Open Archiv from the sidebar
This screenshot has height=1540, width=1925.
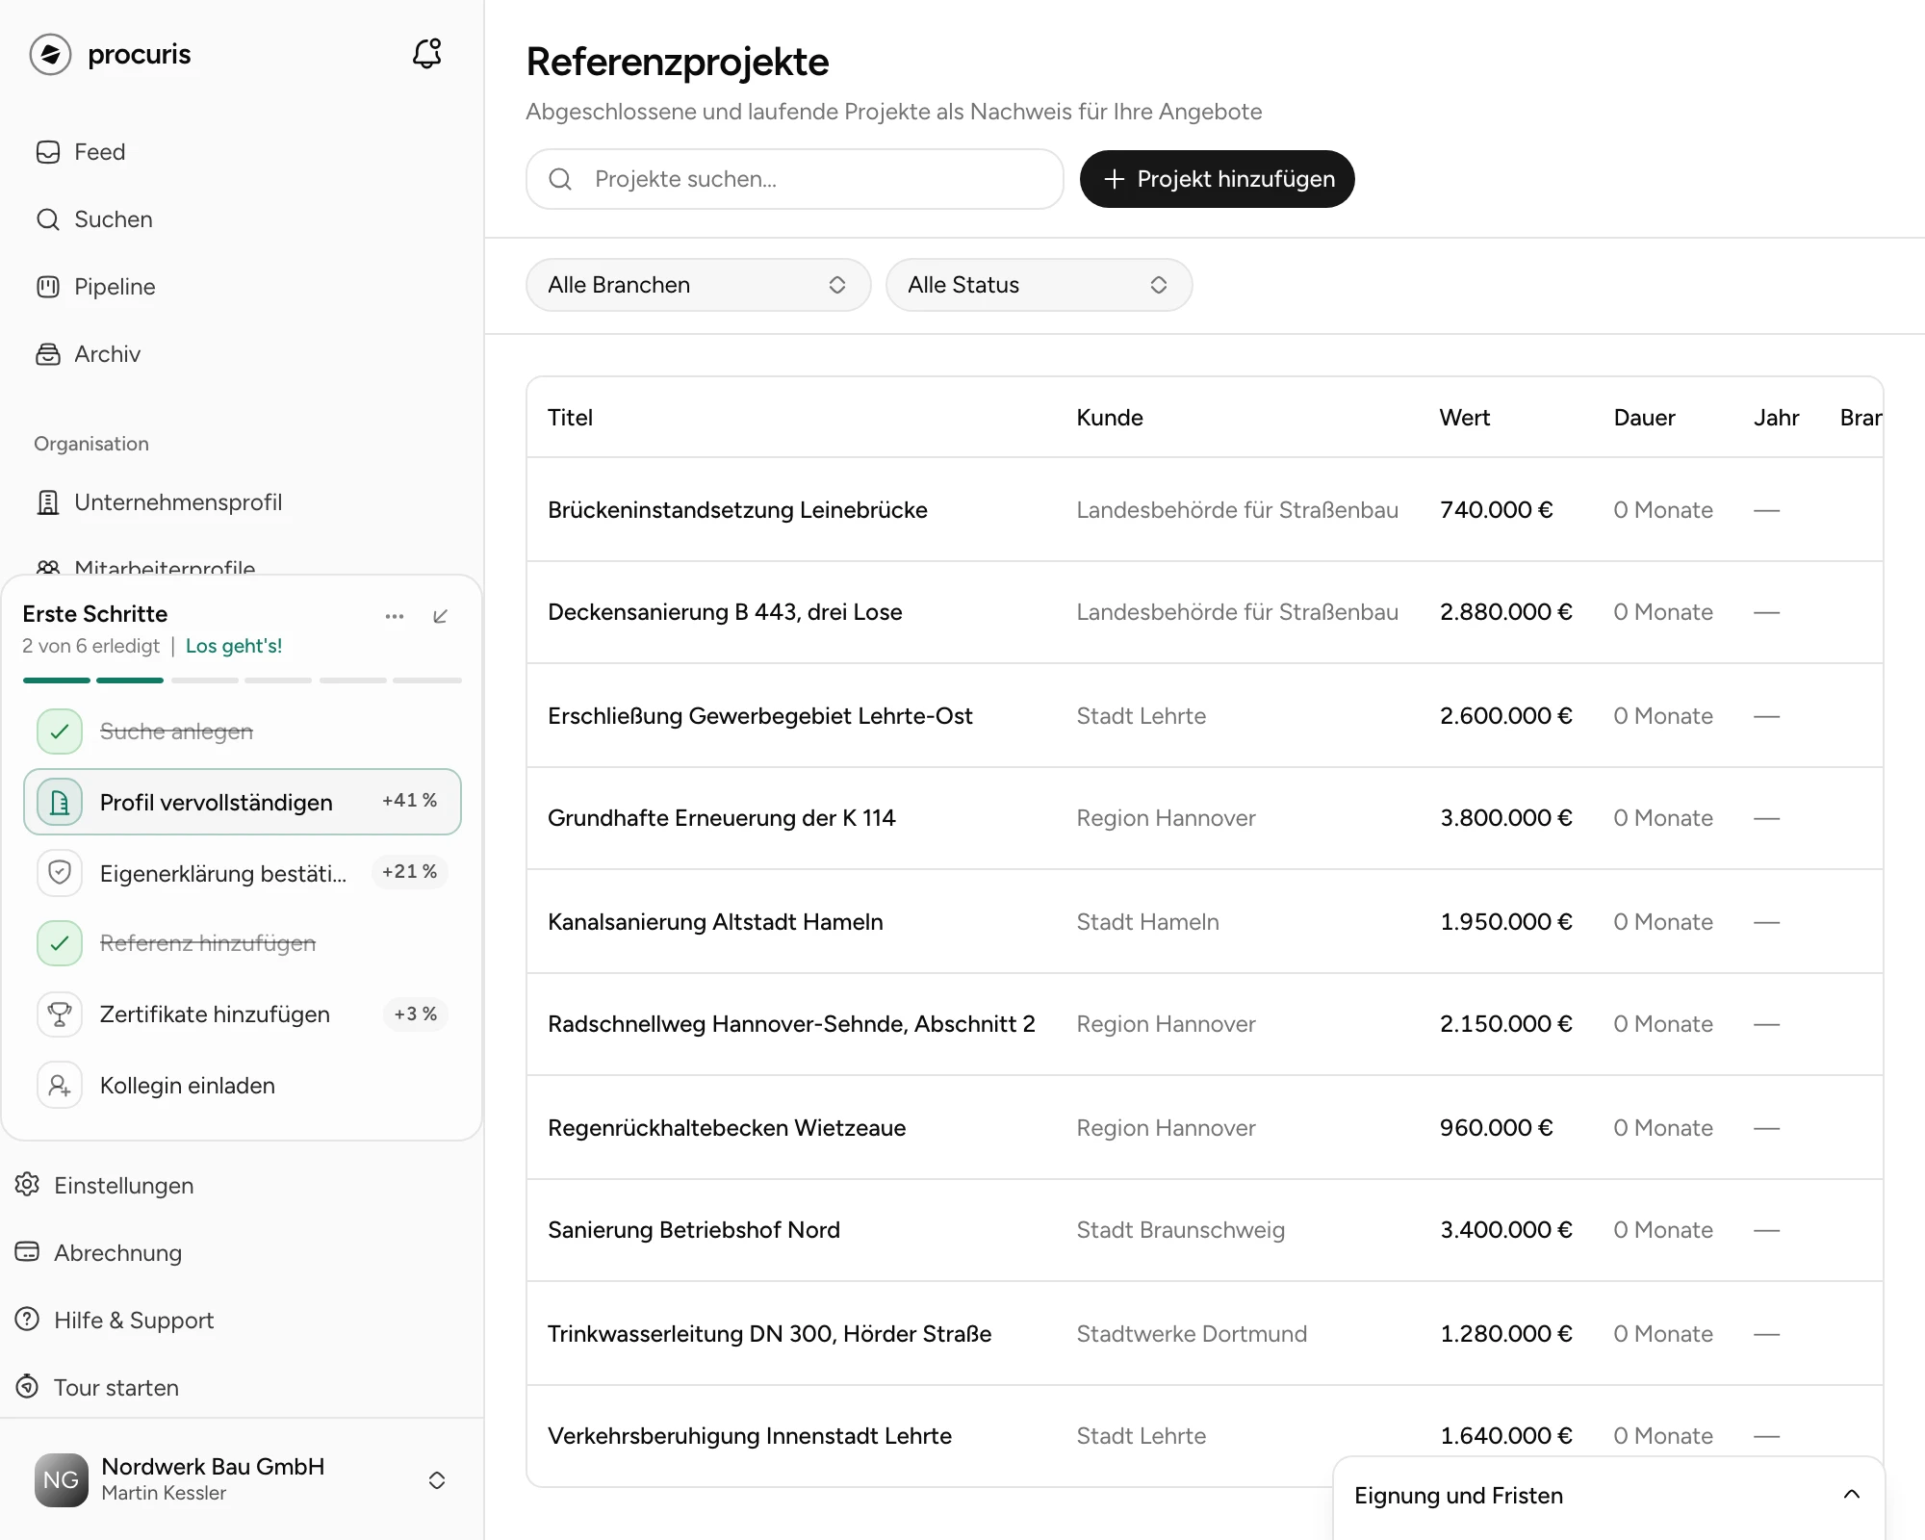pos(107,354)
